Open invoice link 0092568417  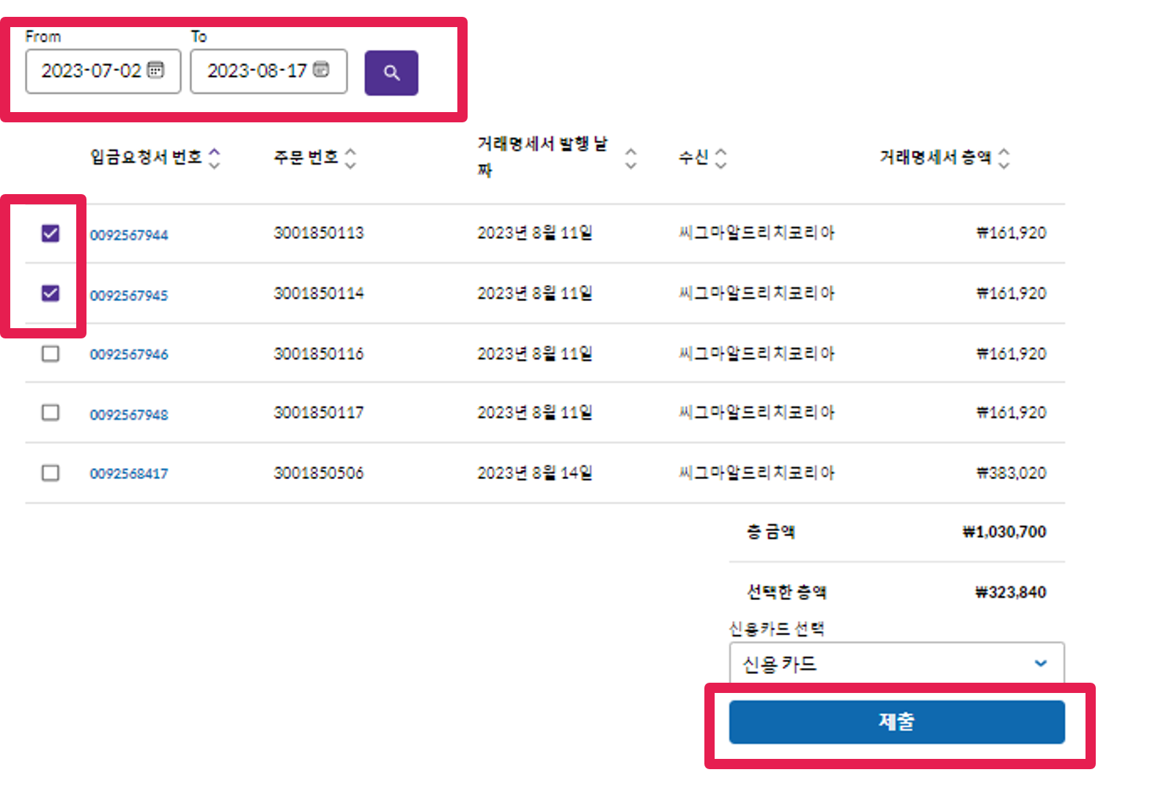pos(129,474)
